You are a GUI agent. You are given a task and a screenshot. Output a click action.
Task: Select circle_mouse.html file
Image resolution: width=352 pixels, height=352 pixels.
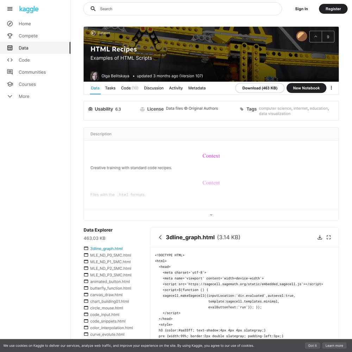(106, 308)
